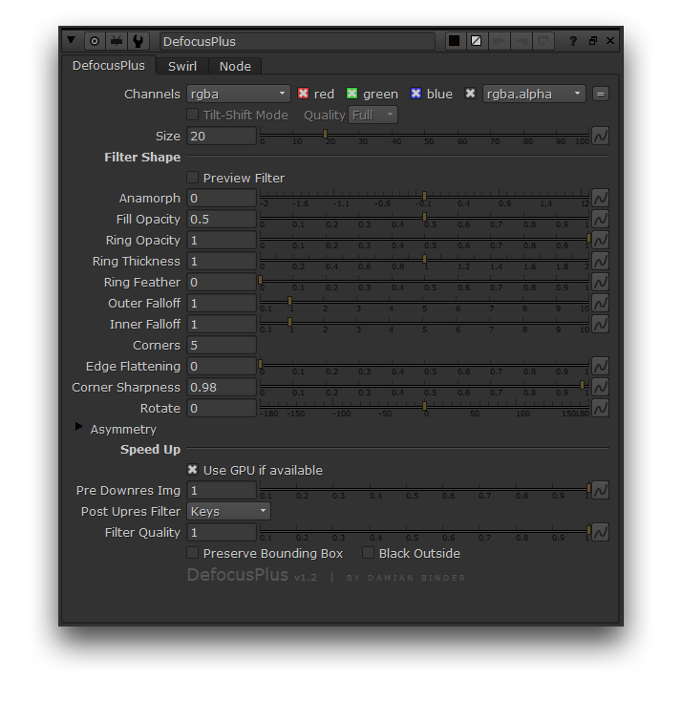This screenshot has width=682, height=701.
Task: Uncheck Use GPU if available
Action: pos(193,470)
